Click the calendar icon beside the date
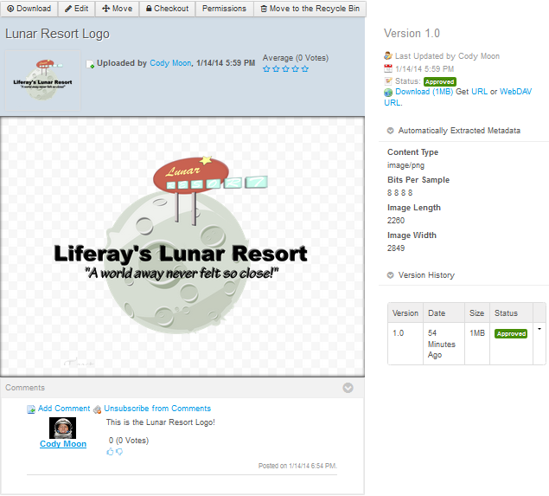Image resolution: width=549 pixels, height=496 pixels. [x=388, y=68]
